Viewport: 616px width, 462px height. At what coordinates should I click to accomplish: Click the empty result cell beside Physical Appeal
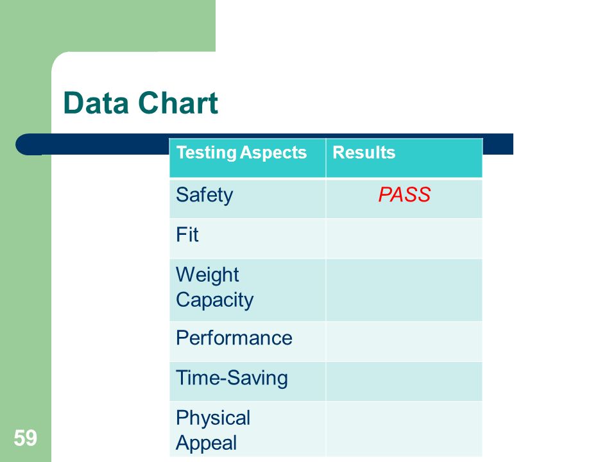pyautogui.click(x=404, y=429)
